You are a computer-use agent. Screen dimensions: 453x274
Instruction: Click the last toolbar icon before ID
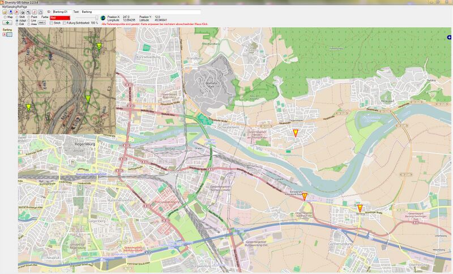[40, 12]
